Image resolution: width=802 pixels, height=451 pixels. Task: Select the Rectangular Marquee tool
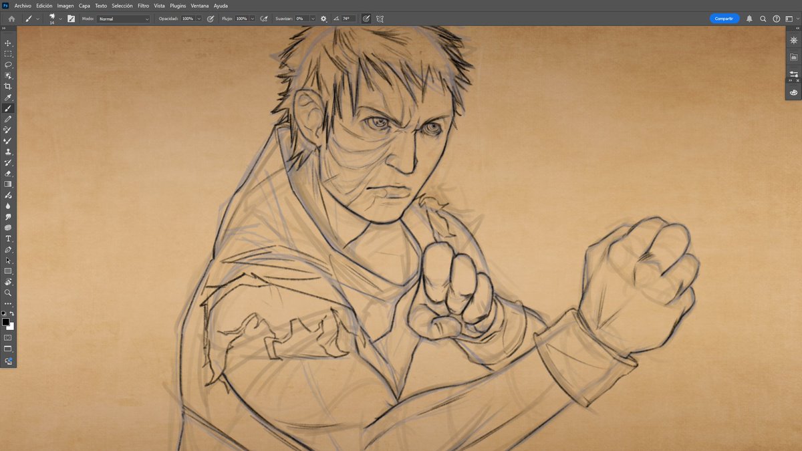click(8, 53)
